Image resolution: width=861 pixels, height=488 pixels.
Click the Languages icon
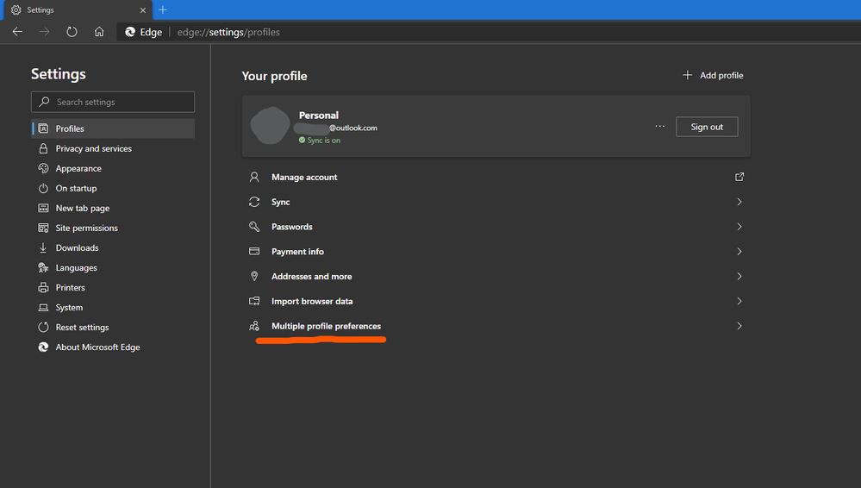click(x=43, y=267)
